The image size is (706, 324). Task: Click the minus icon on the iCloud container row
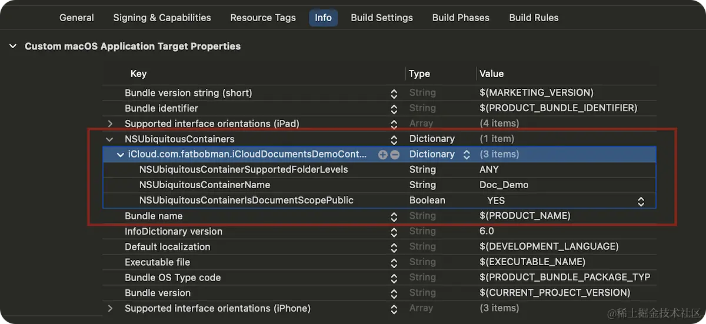tap(395, 155)
